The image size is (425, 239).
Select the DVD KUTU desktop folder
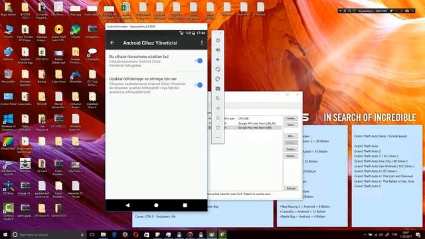point(42,54)
